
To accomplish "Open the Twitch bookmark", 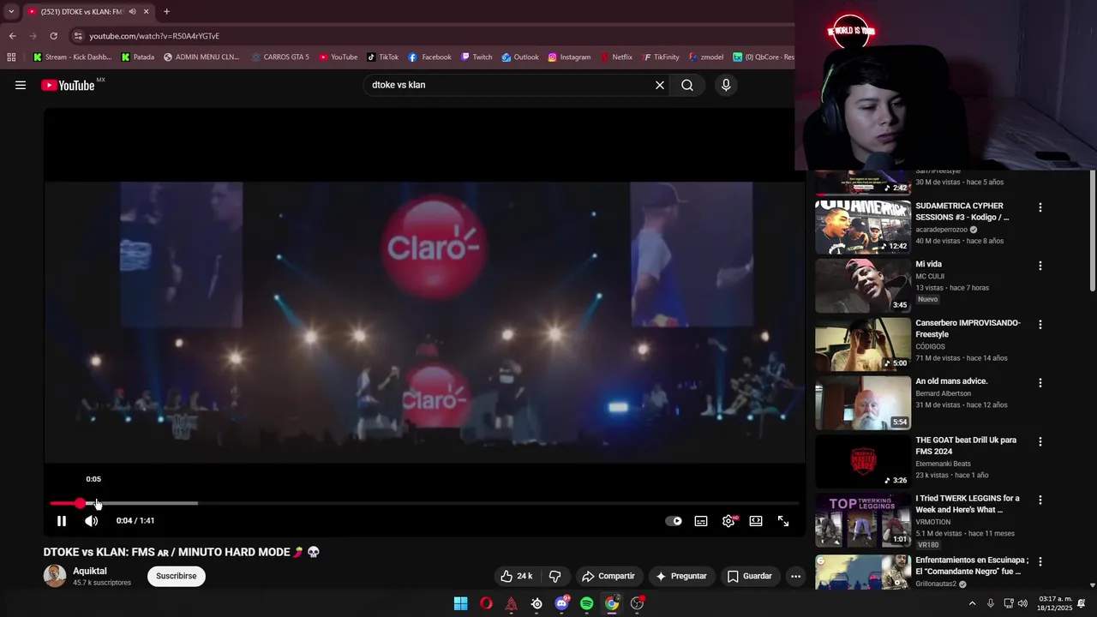I will [x=477, y=57].
